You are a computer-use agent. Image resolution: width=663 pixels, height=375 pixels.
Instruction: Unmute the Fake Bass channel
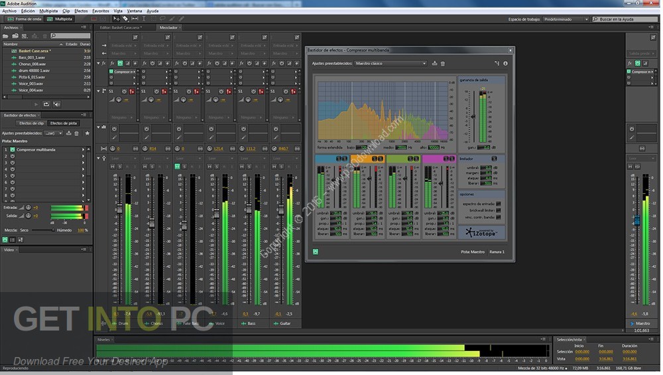(x=177, y=167)
